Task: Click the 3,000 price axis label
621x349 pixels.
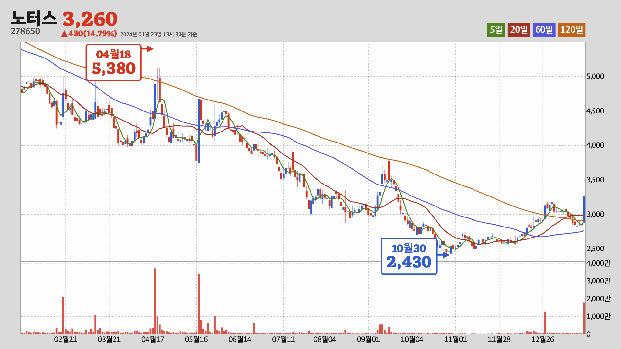Action: click(595, 215)
